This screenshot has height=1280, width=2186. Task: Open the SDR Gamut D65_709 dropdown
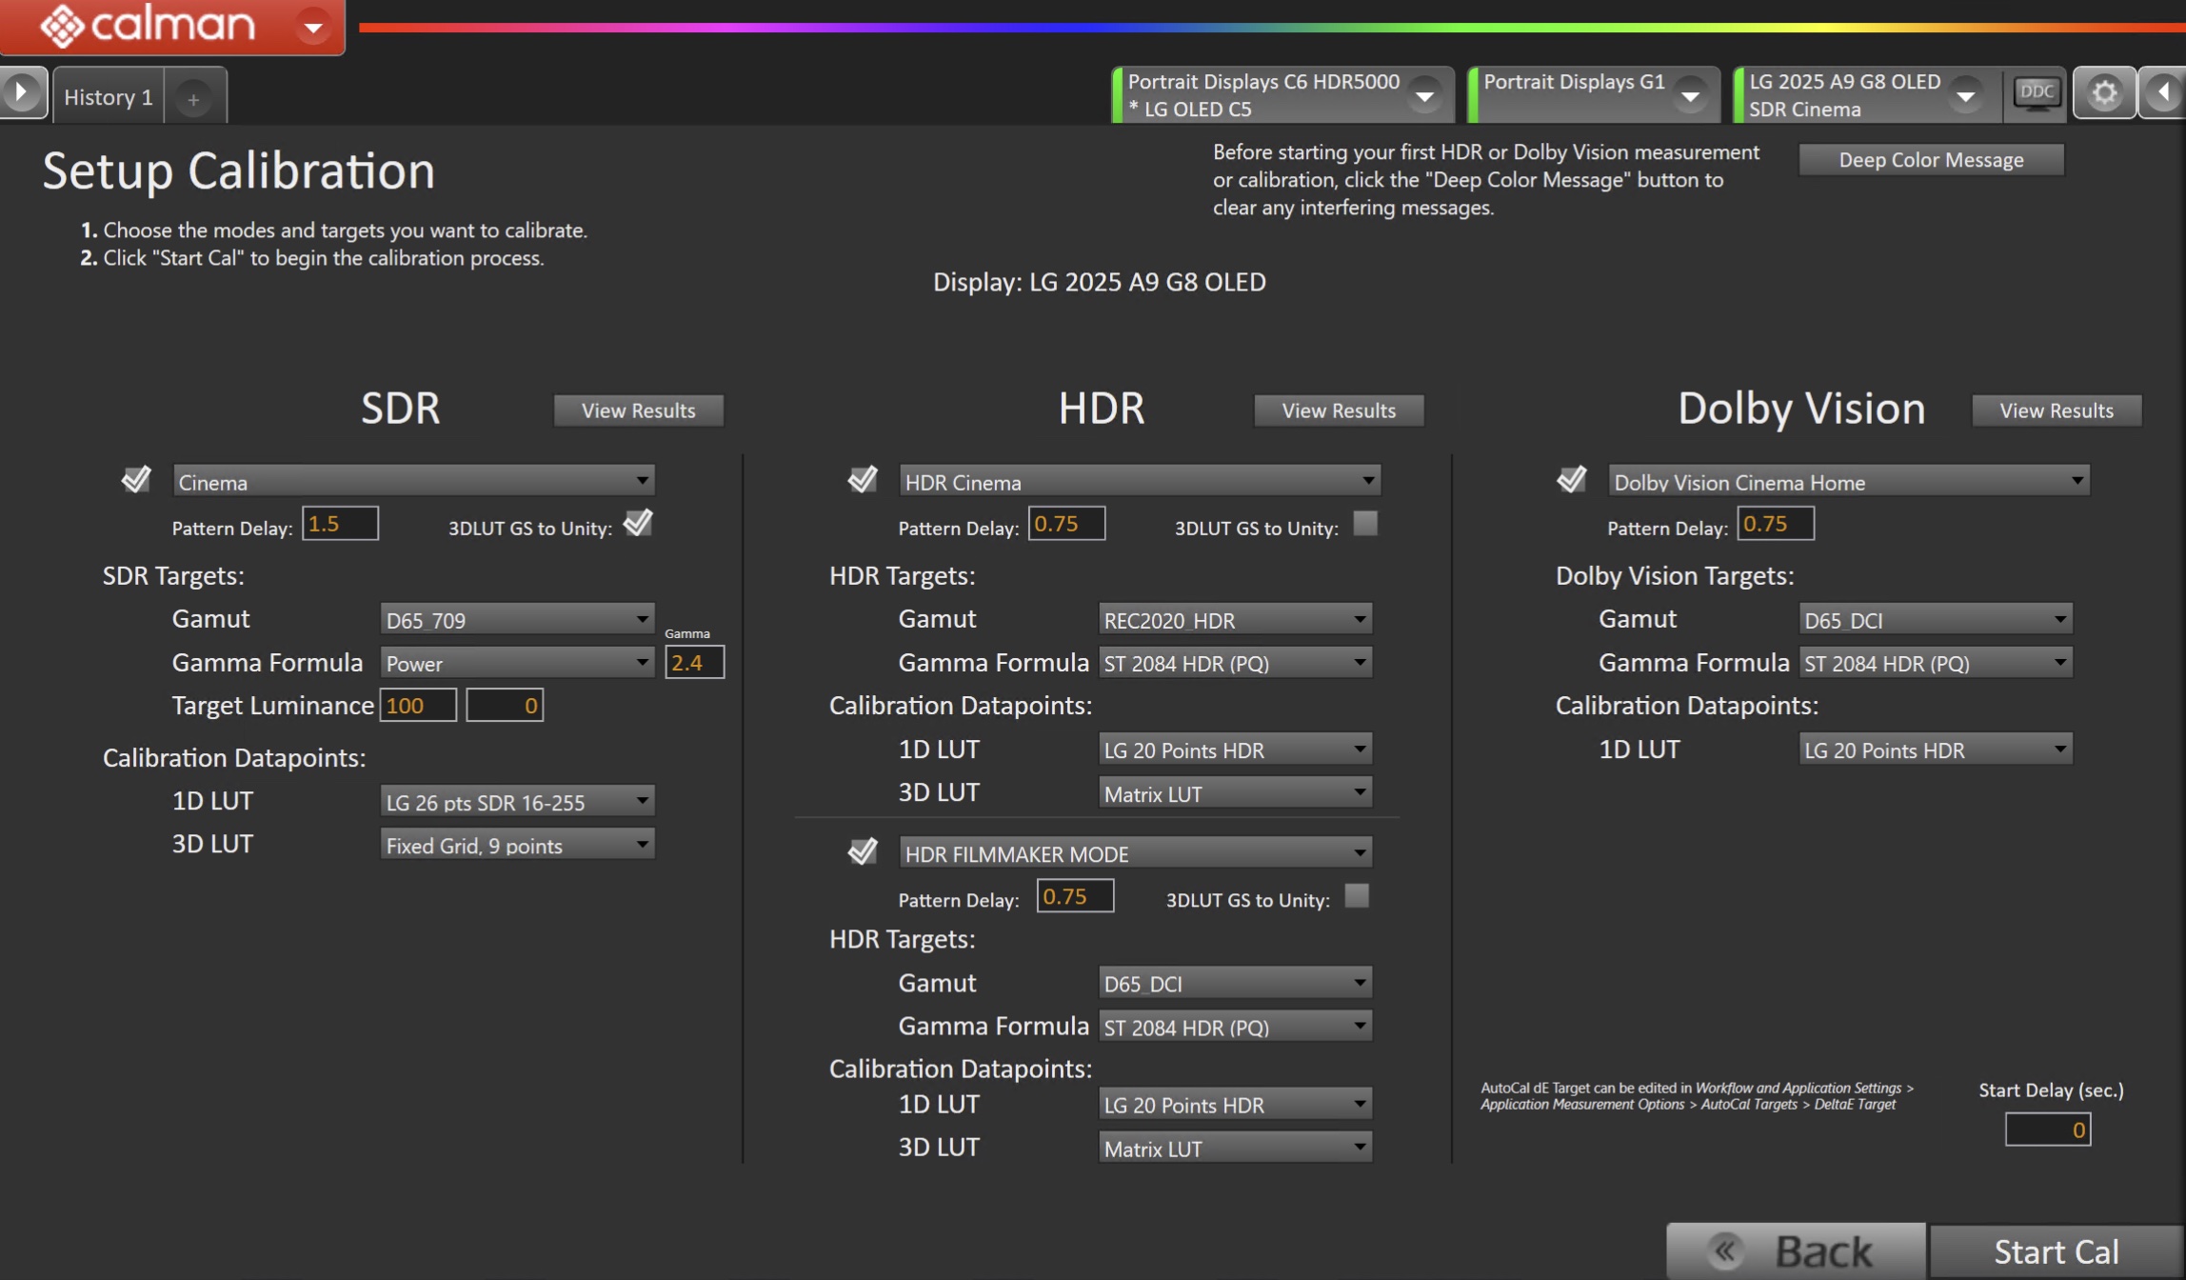(517, 619)
